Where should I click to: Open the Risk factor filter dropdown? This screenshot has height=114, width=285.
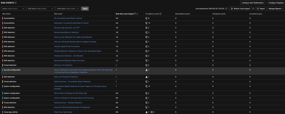pyautogui.click(x=41, y=8)
